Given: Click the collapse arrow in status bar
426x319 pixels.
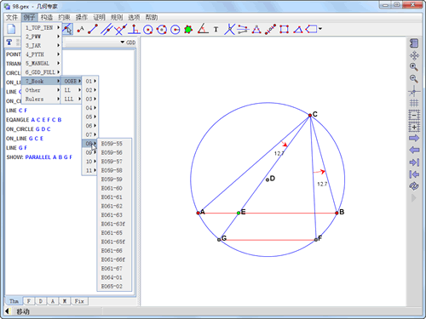Looking at the screenshot, I should [7, 311].
